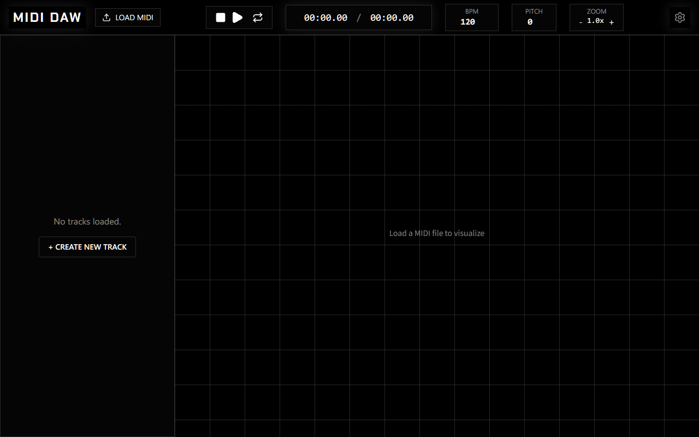Click the 1.0x zoom level text

tap(596, 21)
